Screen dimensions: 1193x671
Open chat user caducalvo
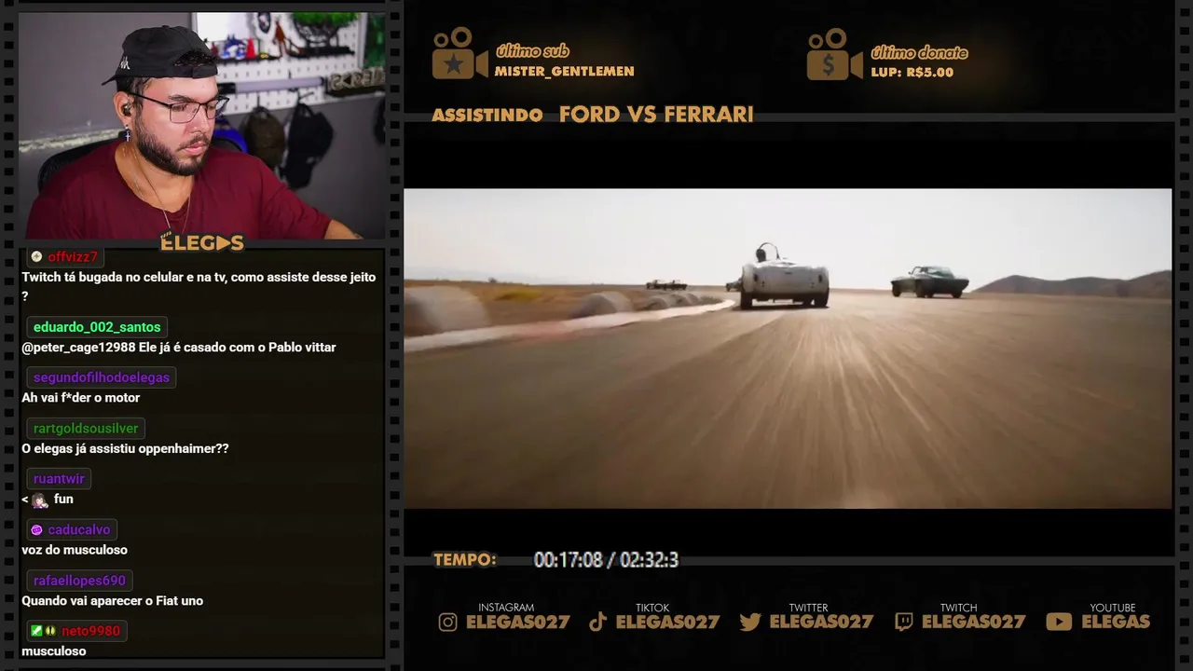point(79,529)
